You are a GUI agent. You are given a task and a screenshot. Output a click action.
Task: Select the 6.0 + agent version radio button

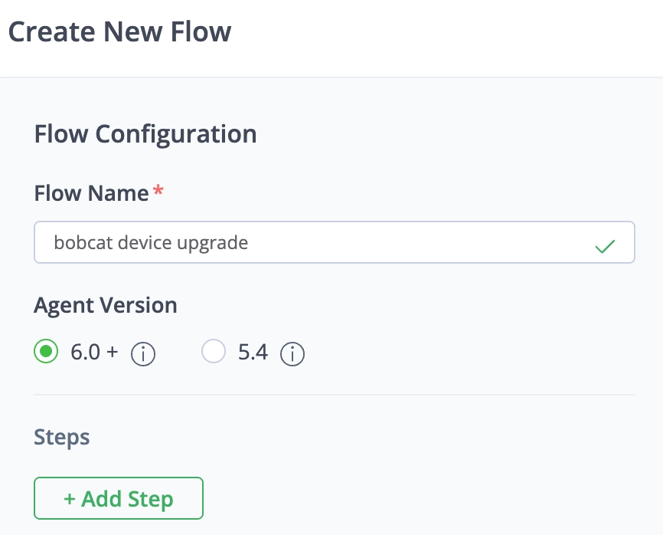point(46,352)
